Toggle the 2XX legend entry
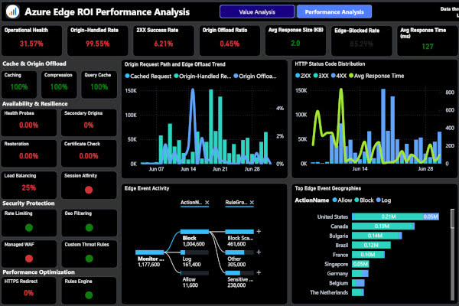This screenshot has height=306, width=459. 303,76
